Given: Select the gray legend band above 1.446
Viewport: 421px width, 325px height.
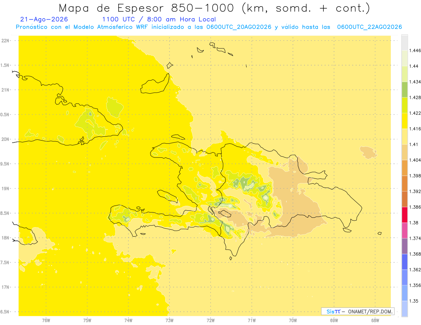Looking at the screenshot, I should (405, 43).
